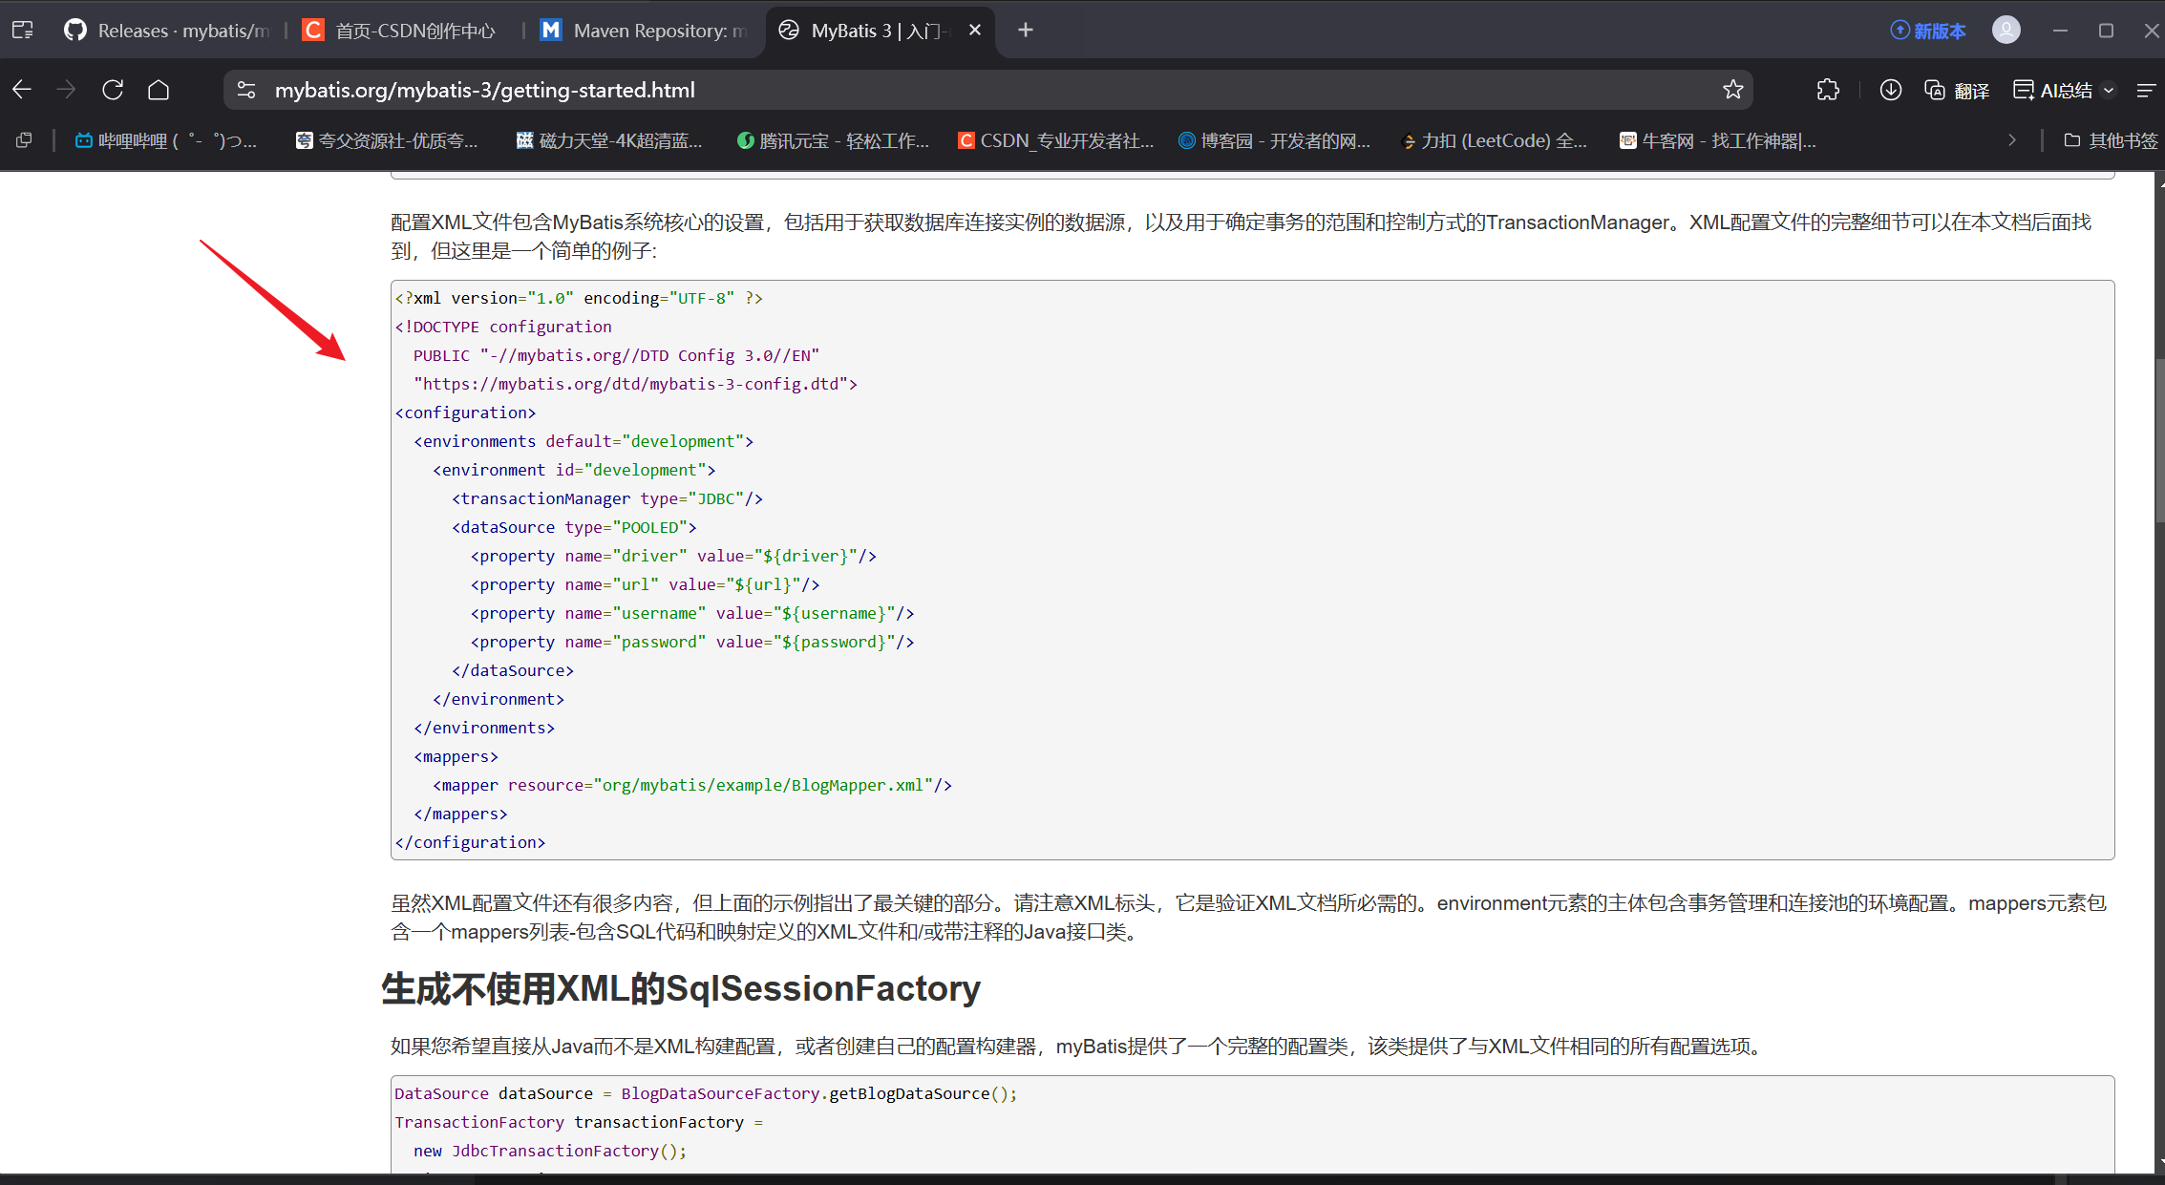Open a new browser tab
The image size is (2165, 1185).
click(1026, 31)
